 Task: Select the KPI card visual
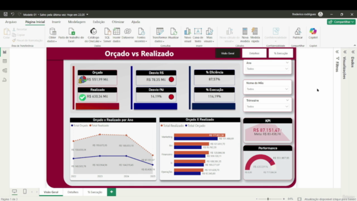[268, 130]
